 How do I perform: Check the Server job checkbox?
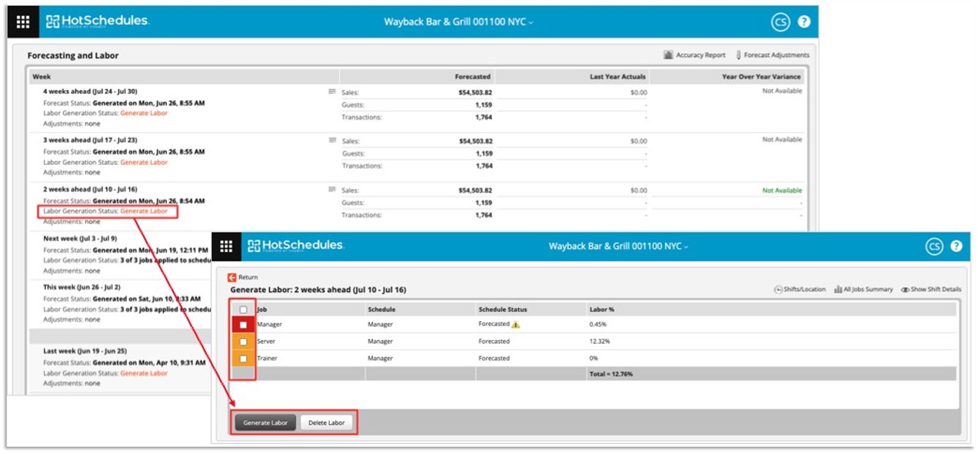coord(243,341)
